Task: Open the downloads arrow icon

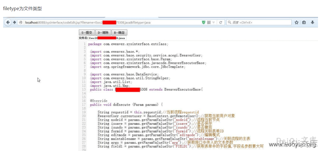Action: [x=312, y=23]
